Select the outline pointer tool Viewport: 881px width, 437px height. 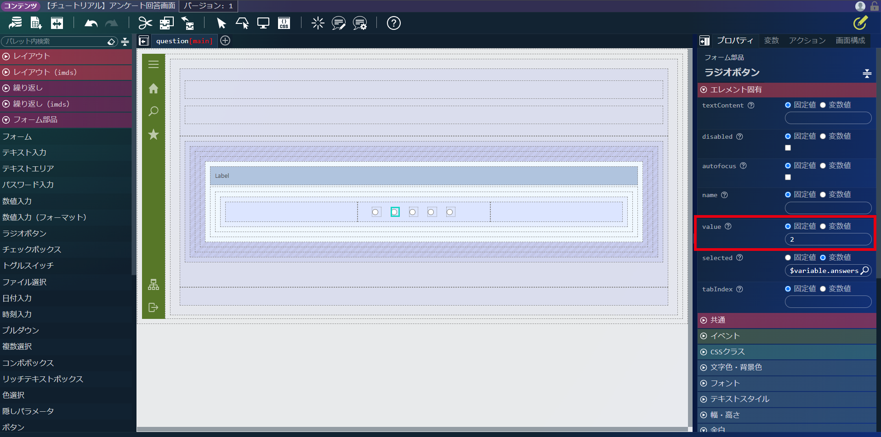tap(242, 23)
